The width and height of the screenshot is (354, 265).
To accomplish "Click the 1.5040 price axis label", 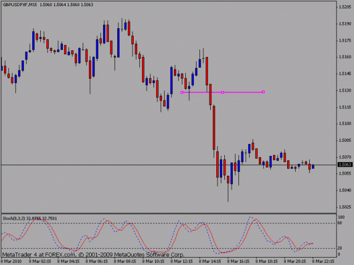I will (345, 190).
